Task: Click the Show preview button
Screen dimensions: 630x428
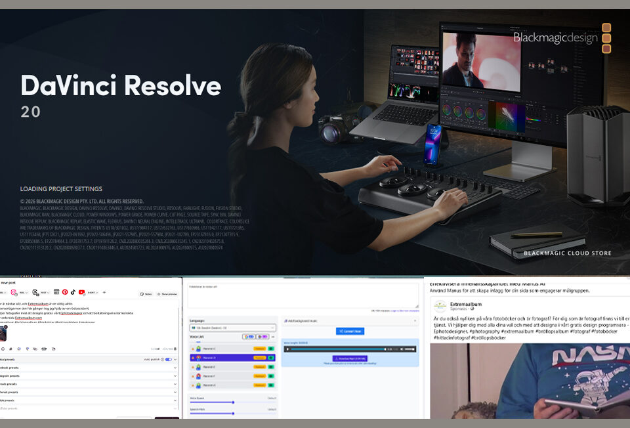Action: (x=167, y=294)
